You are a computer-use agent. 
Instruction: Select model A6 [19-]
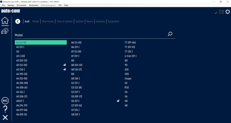[75, 47]
